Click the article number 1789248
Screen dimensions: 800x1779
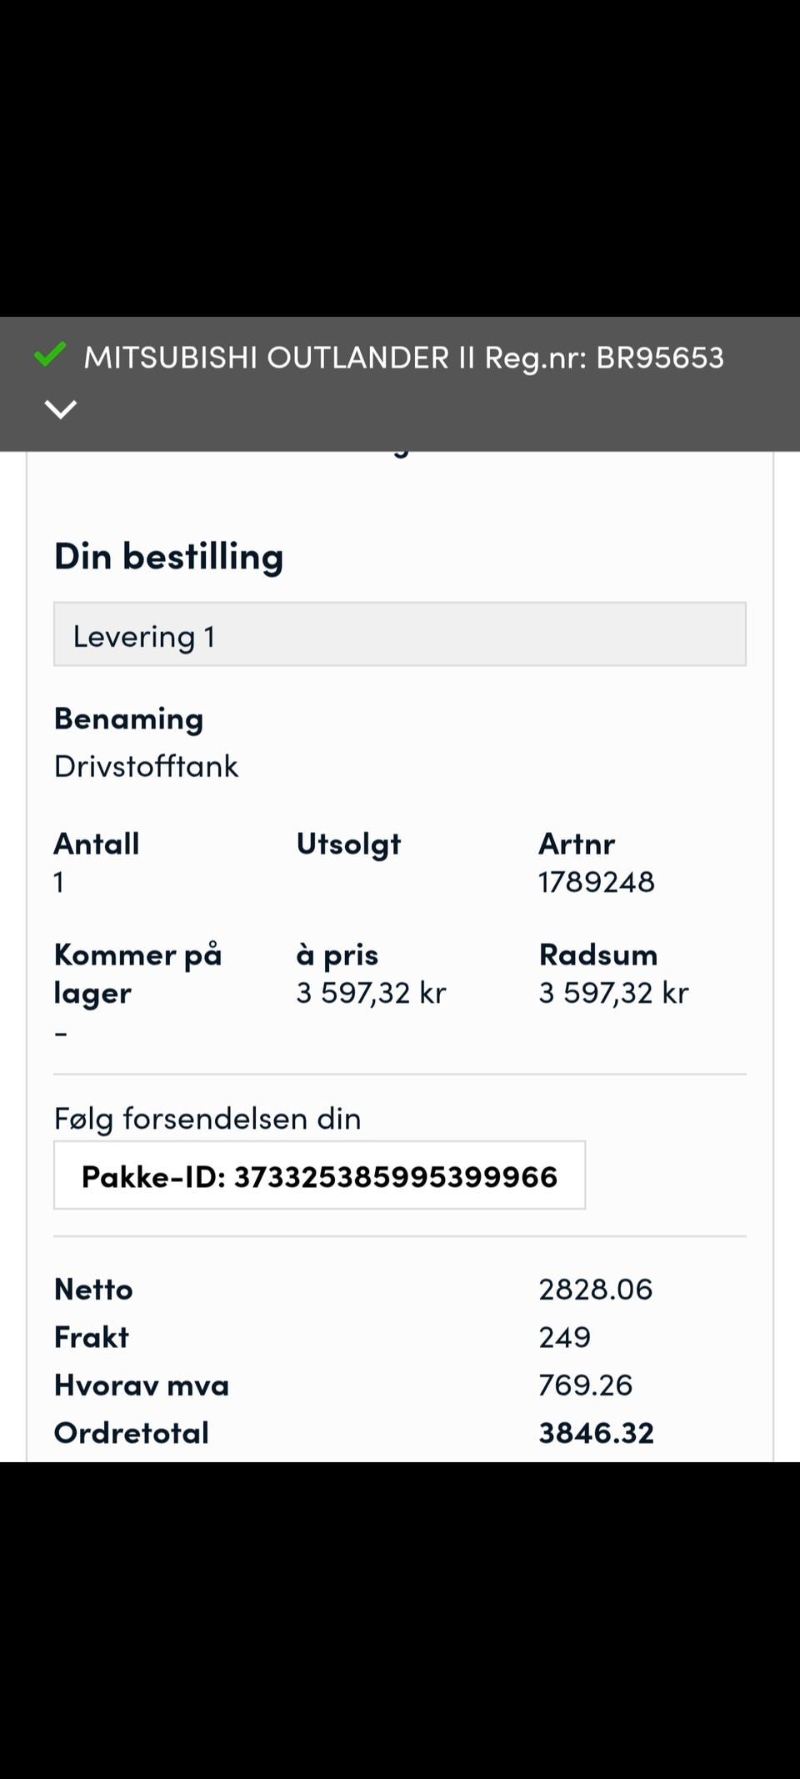[597, 882]
